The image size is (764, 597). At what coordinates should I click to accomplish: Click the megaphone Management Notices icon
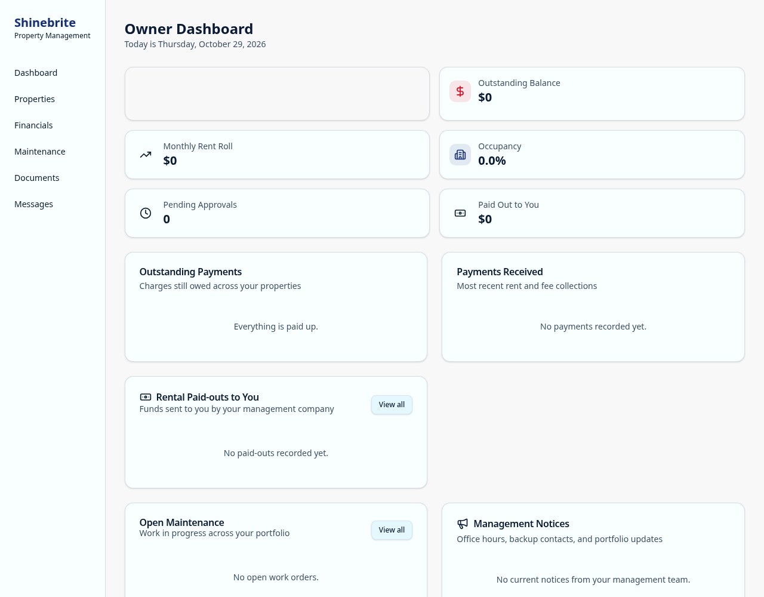(x=463, y=524)
